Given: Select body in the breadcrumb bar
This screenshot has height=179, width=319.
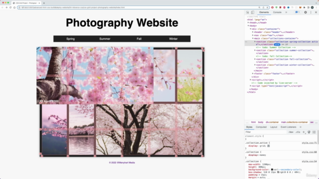Looking at the screenshot, I should click(261, 122).
